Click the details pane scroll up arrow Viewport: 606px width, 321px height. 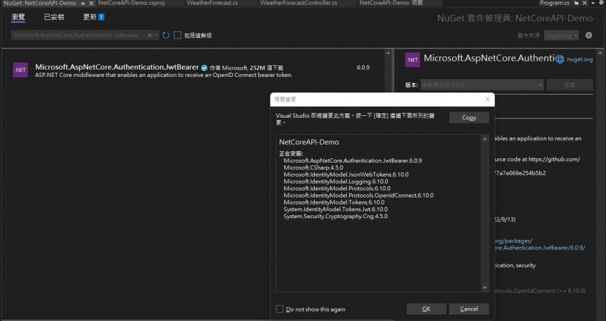[x=600, y=53]
